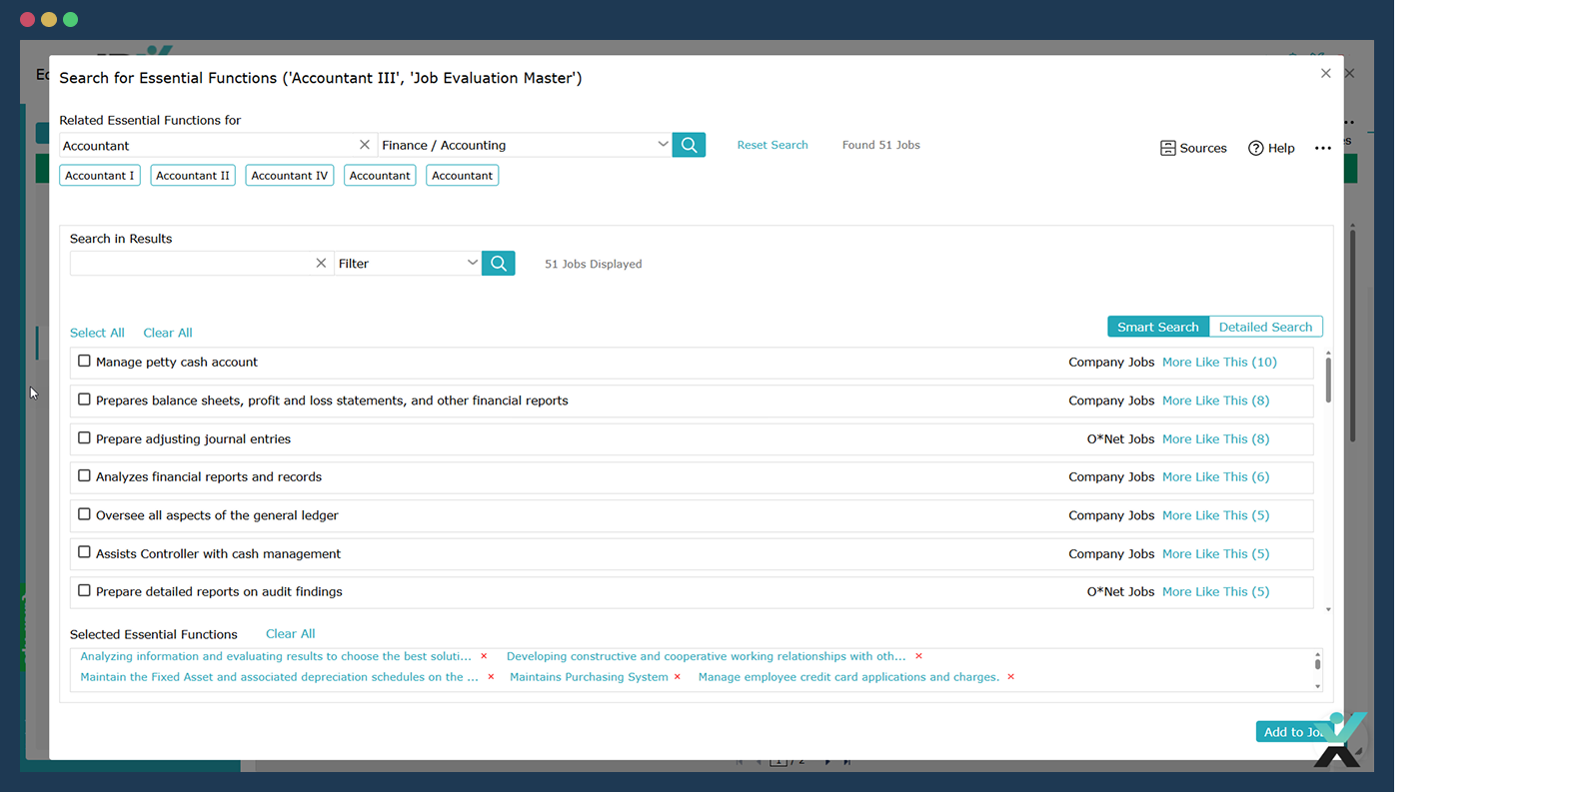1579x799 pixels.
Task: Click Select All above the results list
Action: tap(97, 333)
